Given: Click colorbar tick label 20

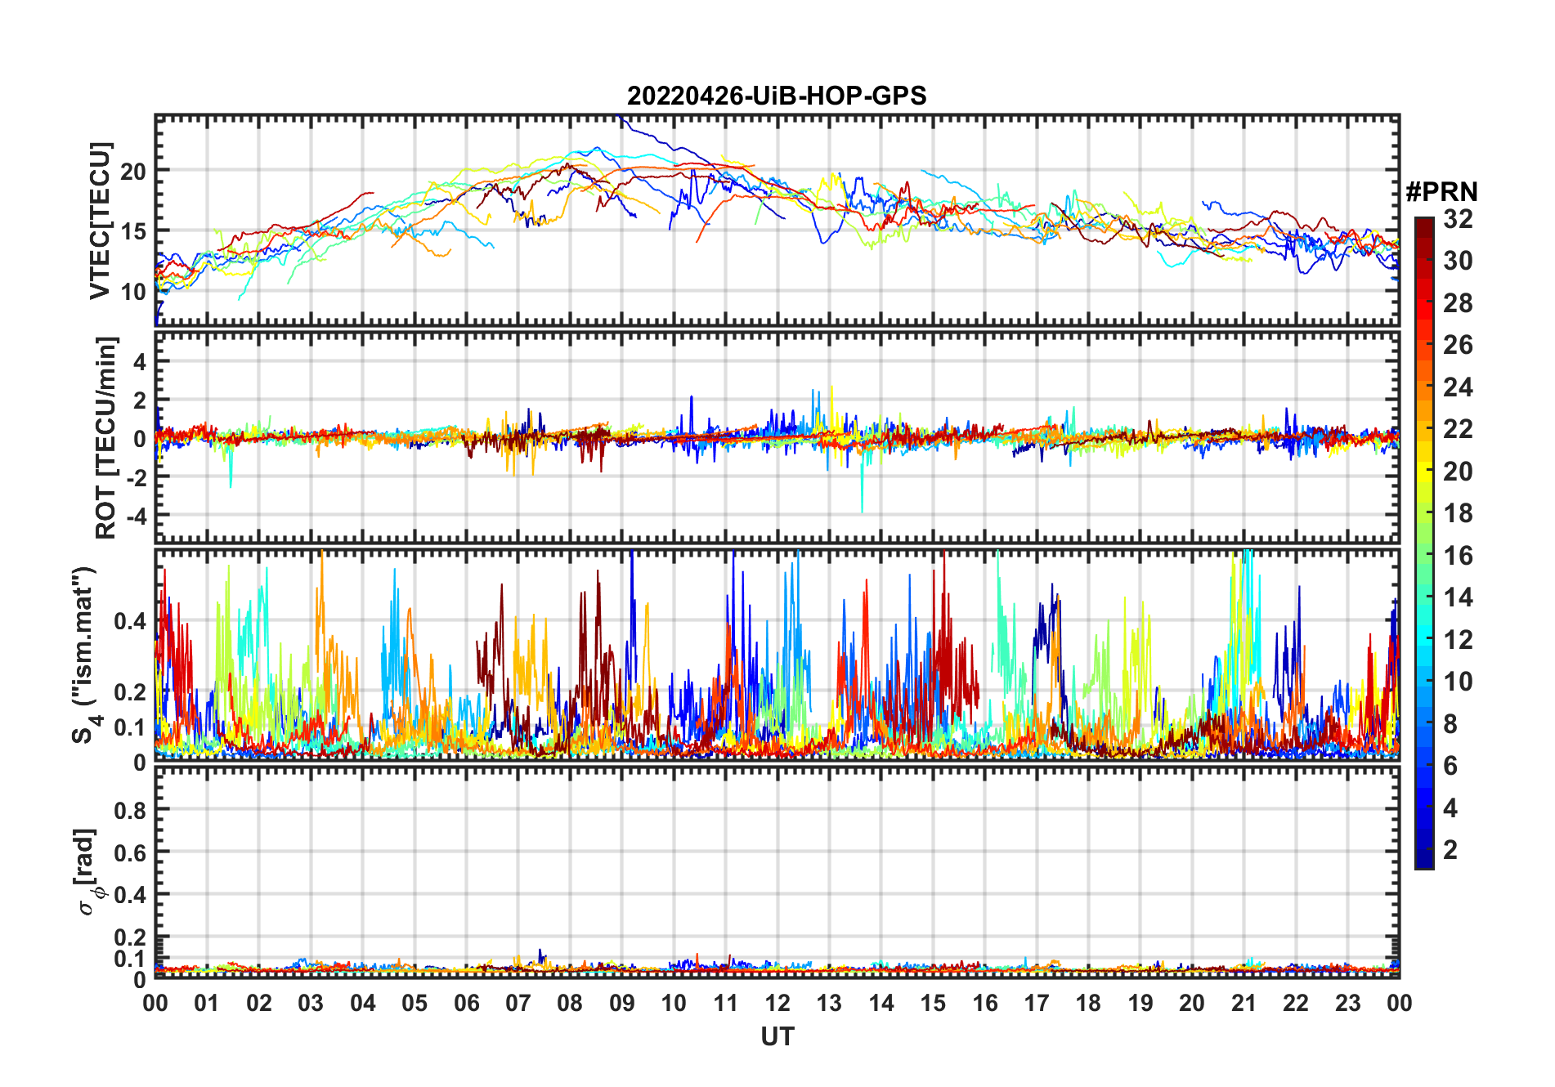Looking at the screenshot, I should (1458, 472).
